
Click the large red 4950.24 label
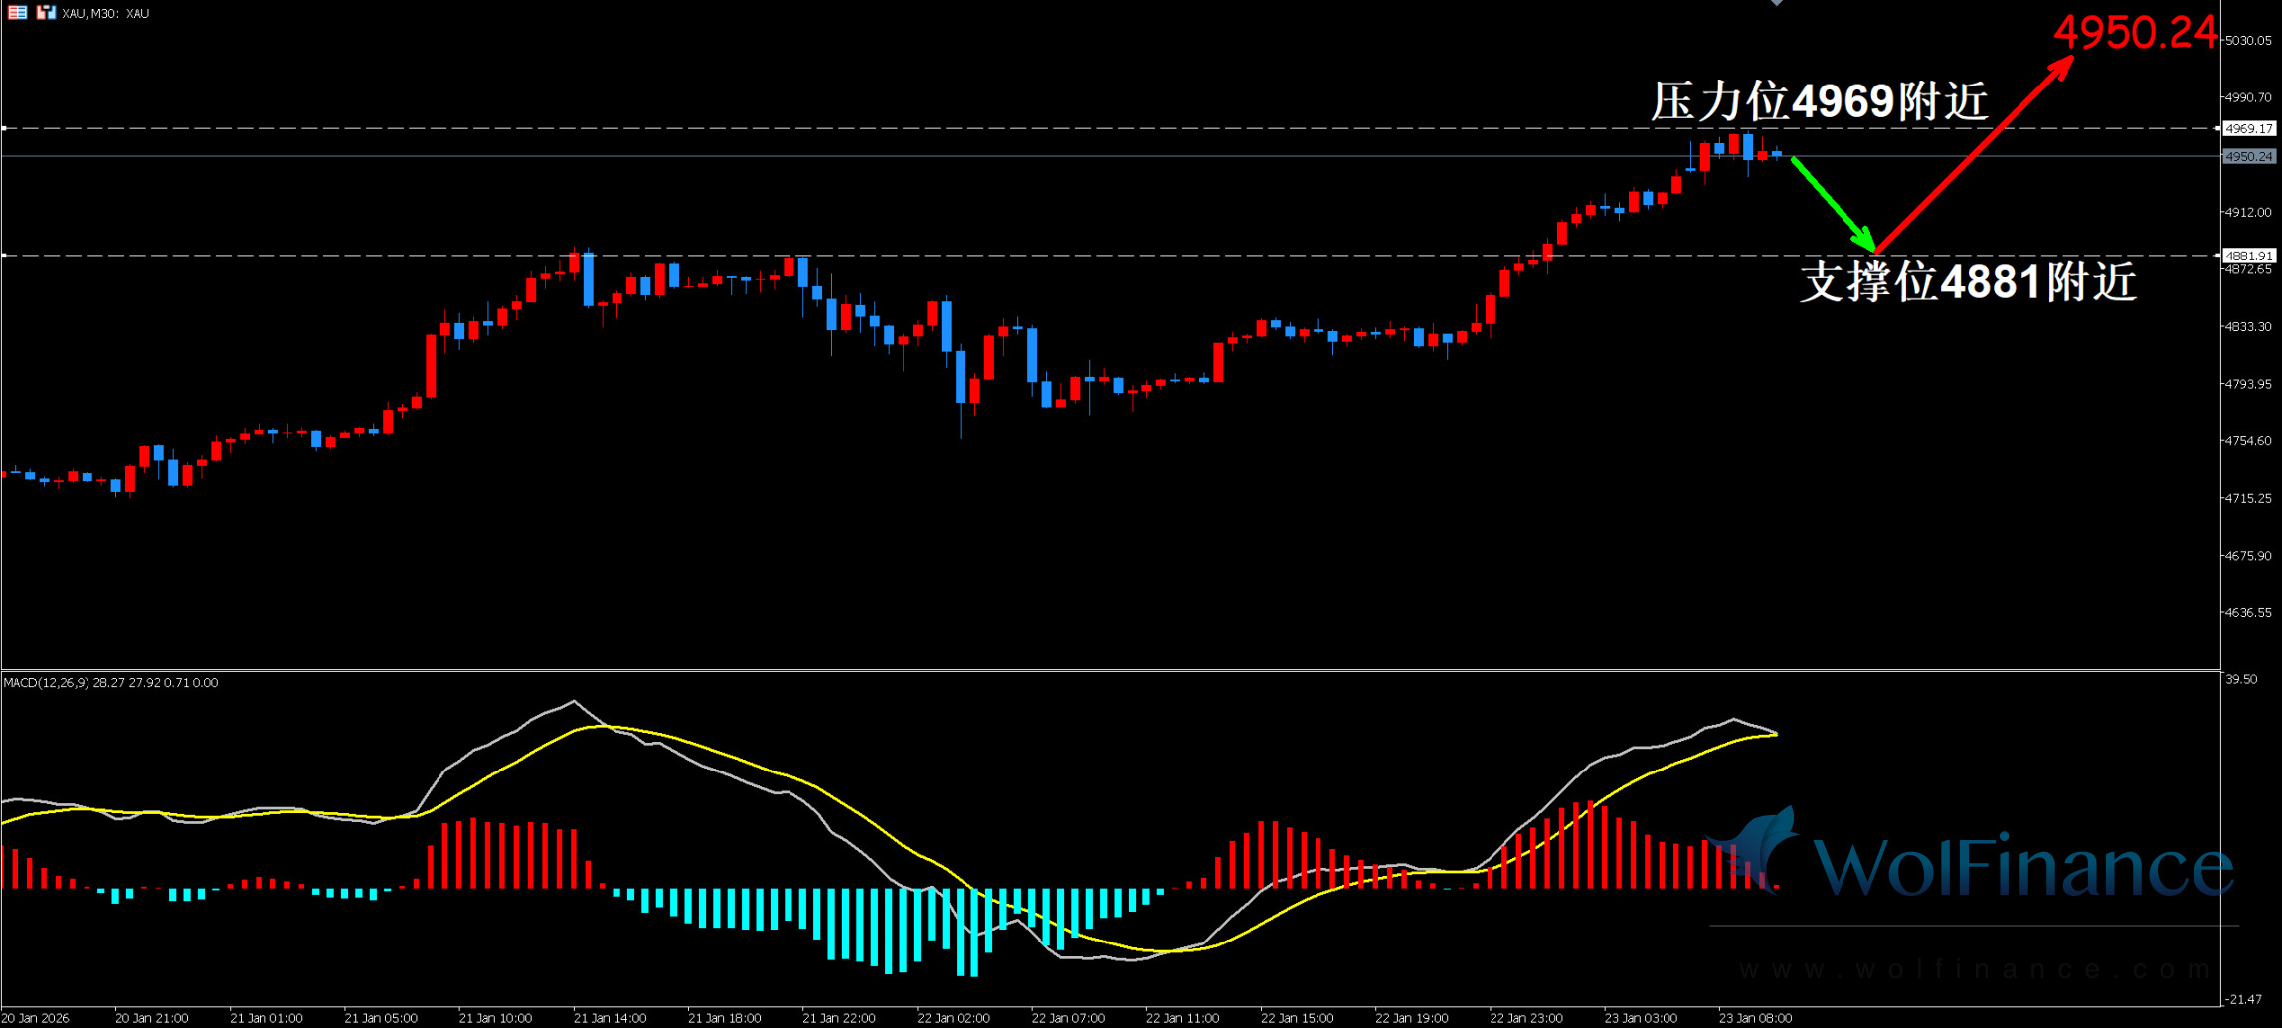[x=2134, y=33]
